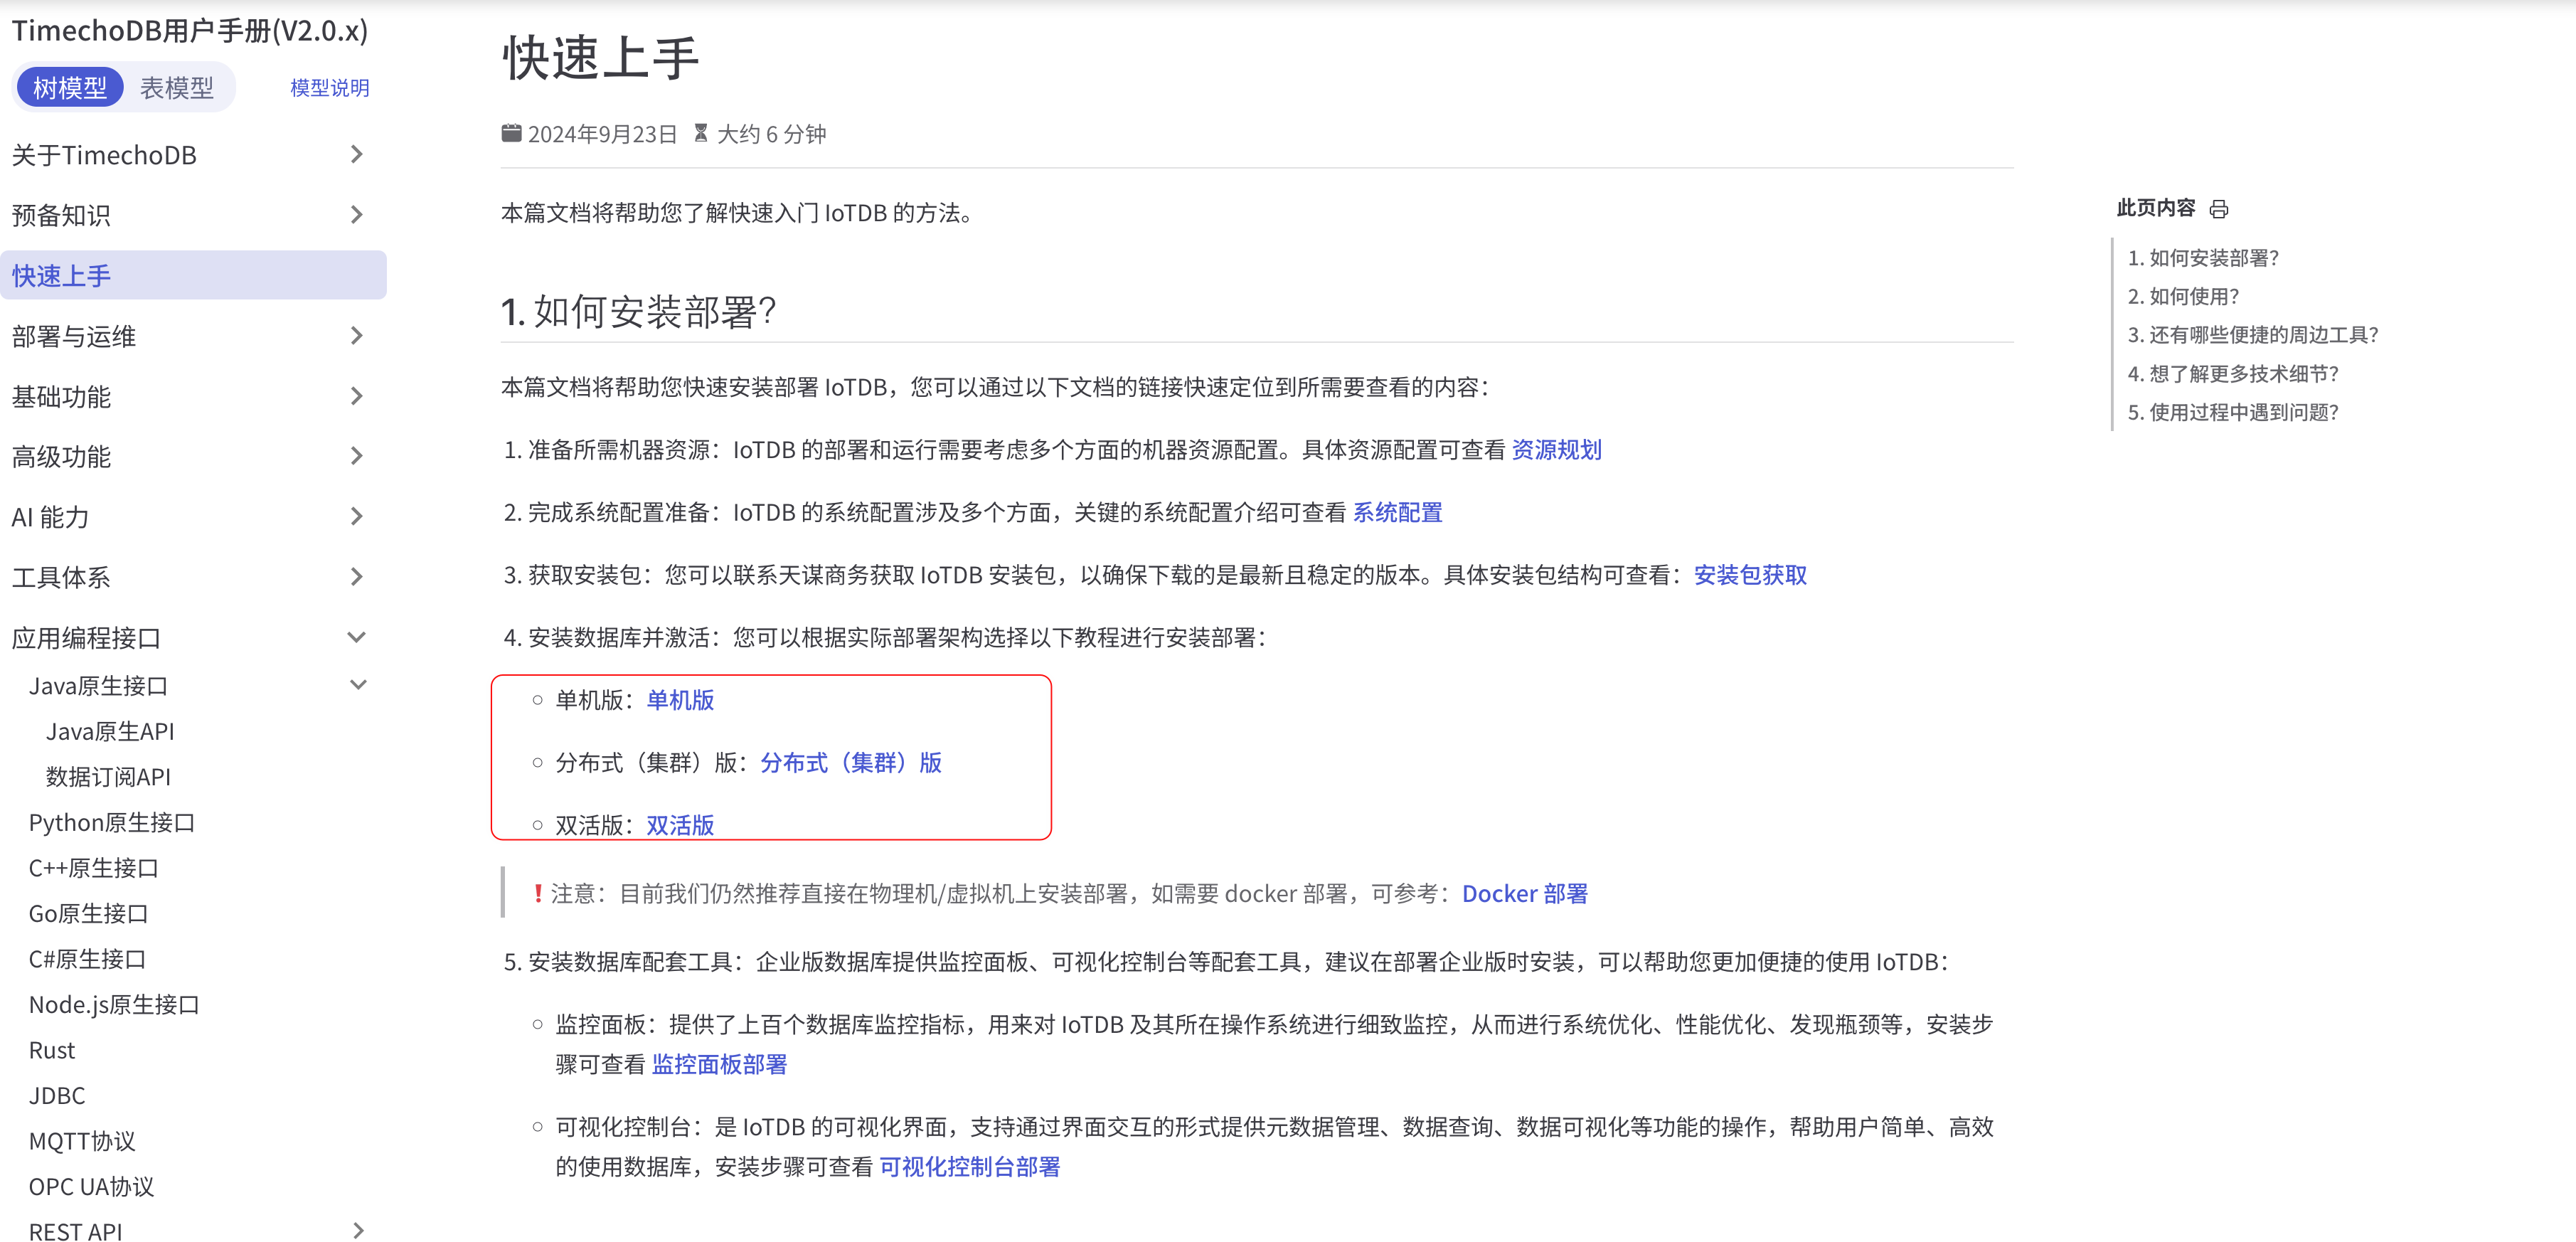The width and height of the screenshot is (2576, 1242).
Task: Click the TimechoDB用户手册(V2.0.x) sidebar title
Action: tap(190, 30)
